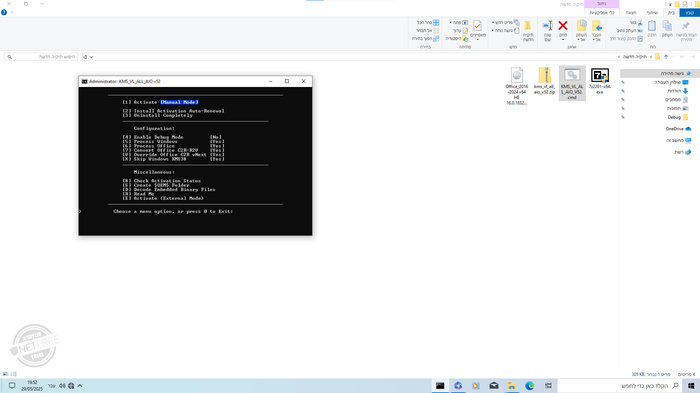Open the Copy to (העתק אל) dropdown
The height and width of the screenshot is (393, 700).
tap(581, 37)
